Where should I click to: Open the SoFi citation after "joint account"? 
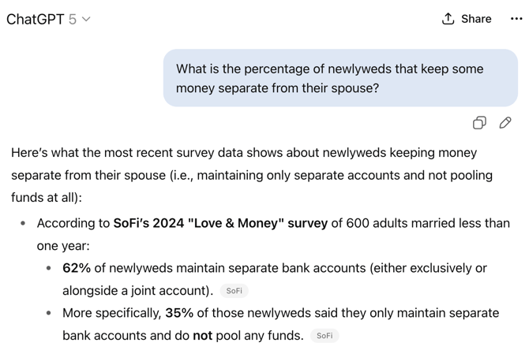[234, 291]
